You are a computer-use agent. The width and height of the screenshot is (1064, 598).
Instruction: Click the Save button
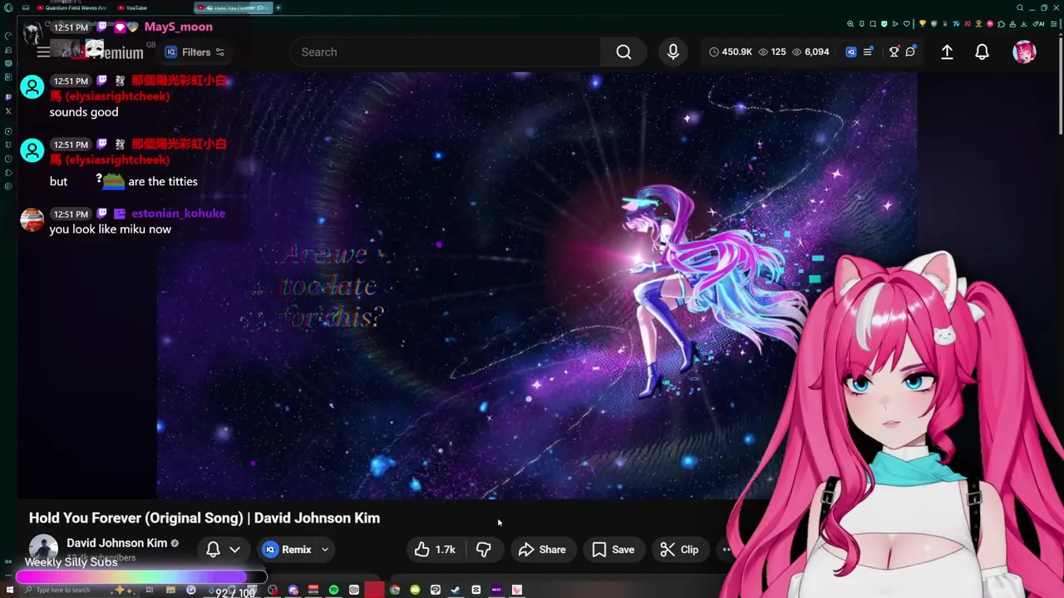(613, 549)
